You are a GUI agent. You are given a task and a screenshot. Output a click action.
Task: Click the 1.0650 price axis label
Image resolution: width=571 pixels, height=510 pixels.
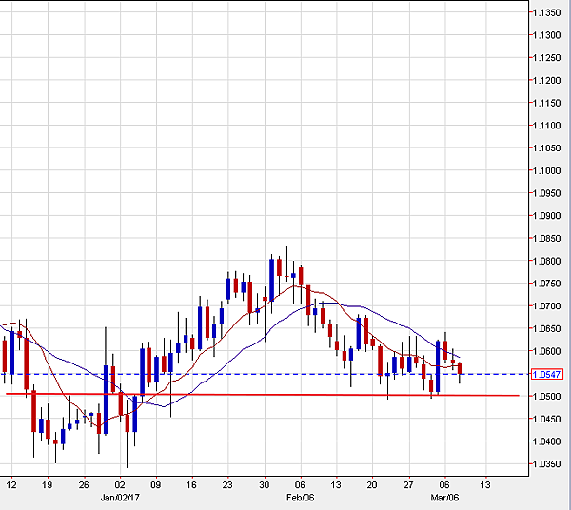pyautogui.click(x=547, y=328)
